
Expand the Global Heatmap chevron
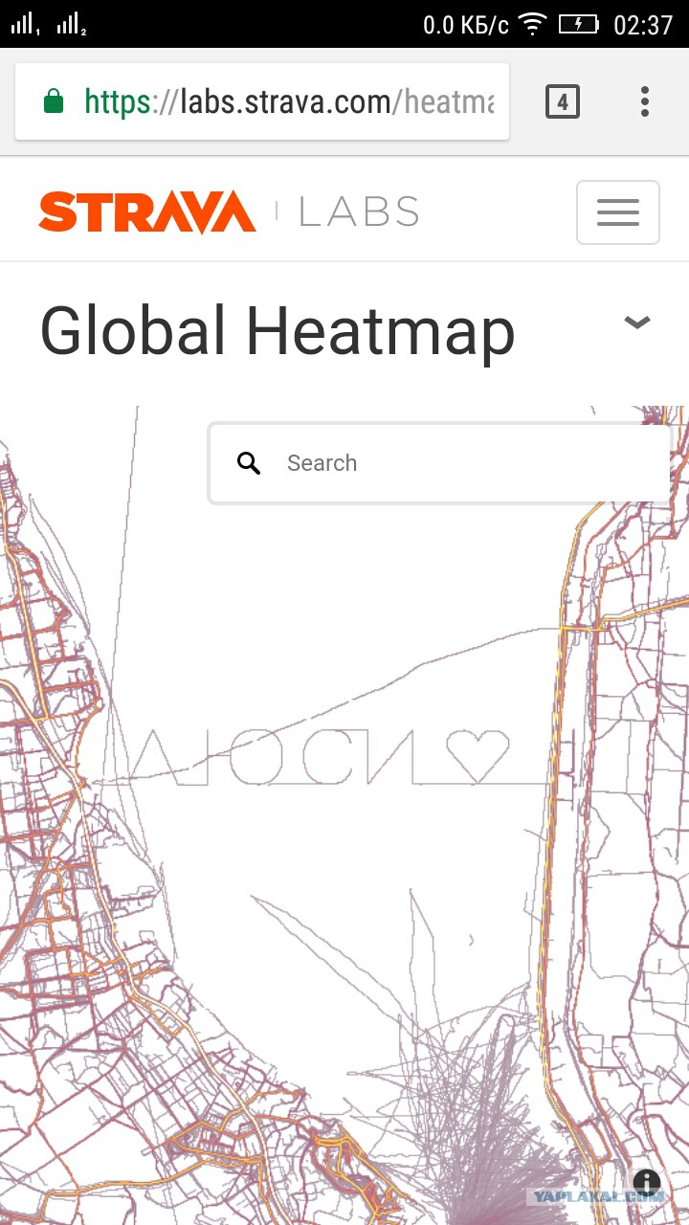pos(637,323)
